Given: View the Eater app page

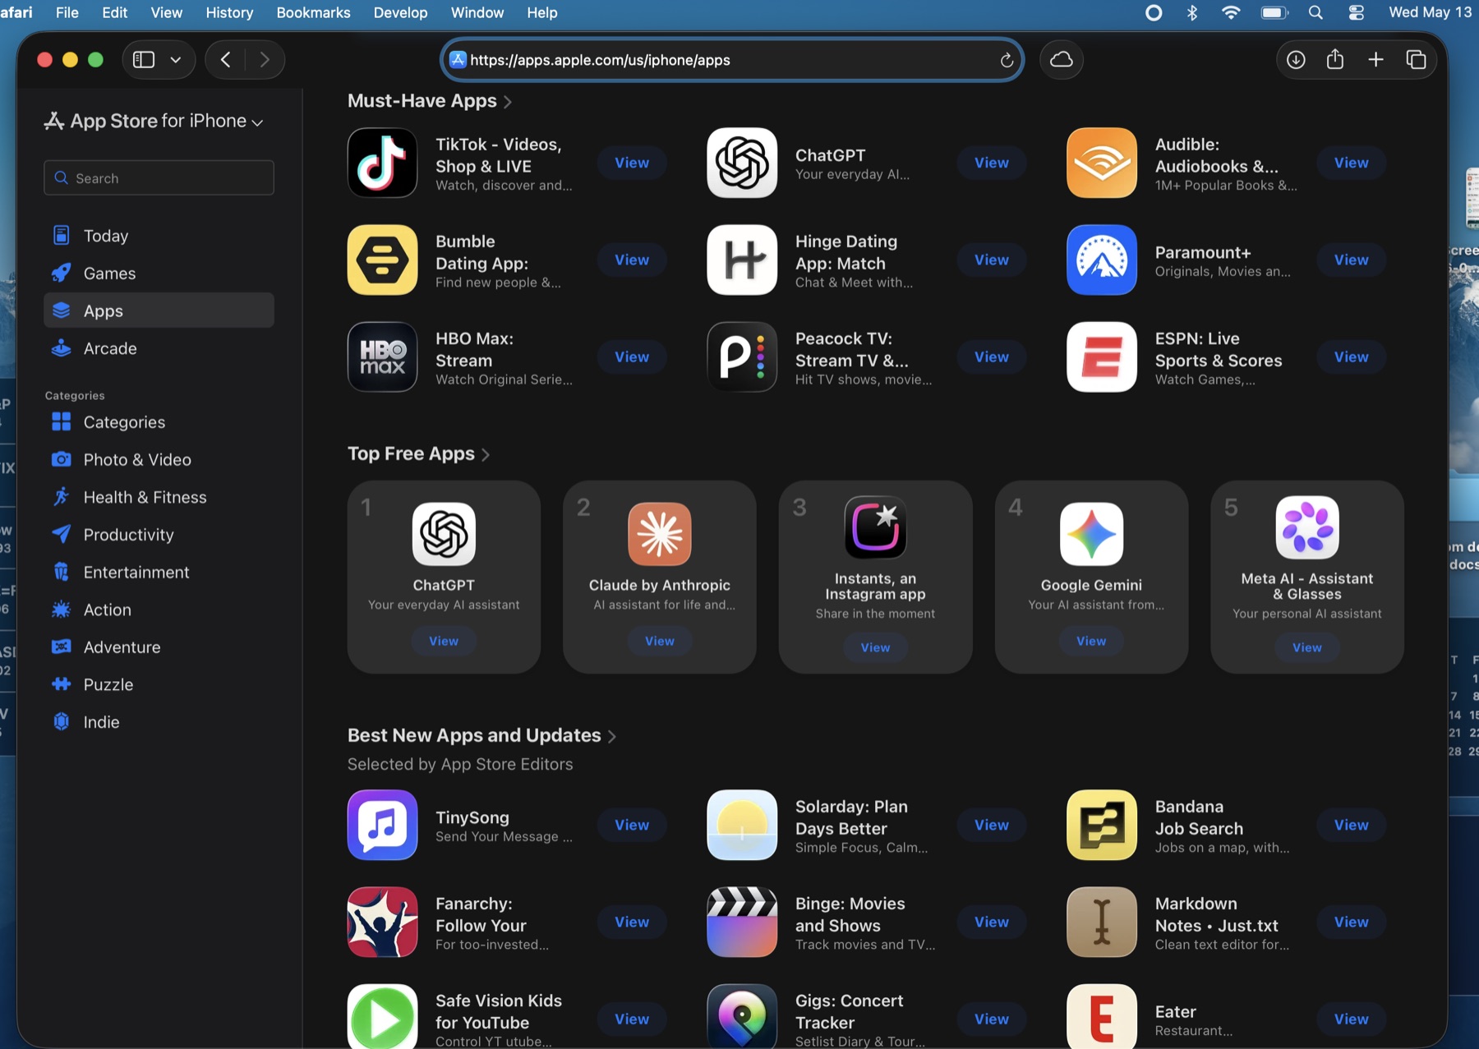Looking at the screenshot, I should [x=1352, y=1019].
